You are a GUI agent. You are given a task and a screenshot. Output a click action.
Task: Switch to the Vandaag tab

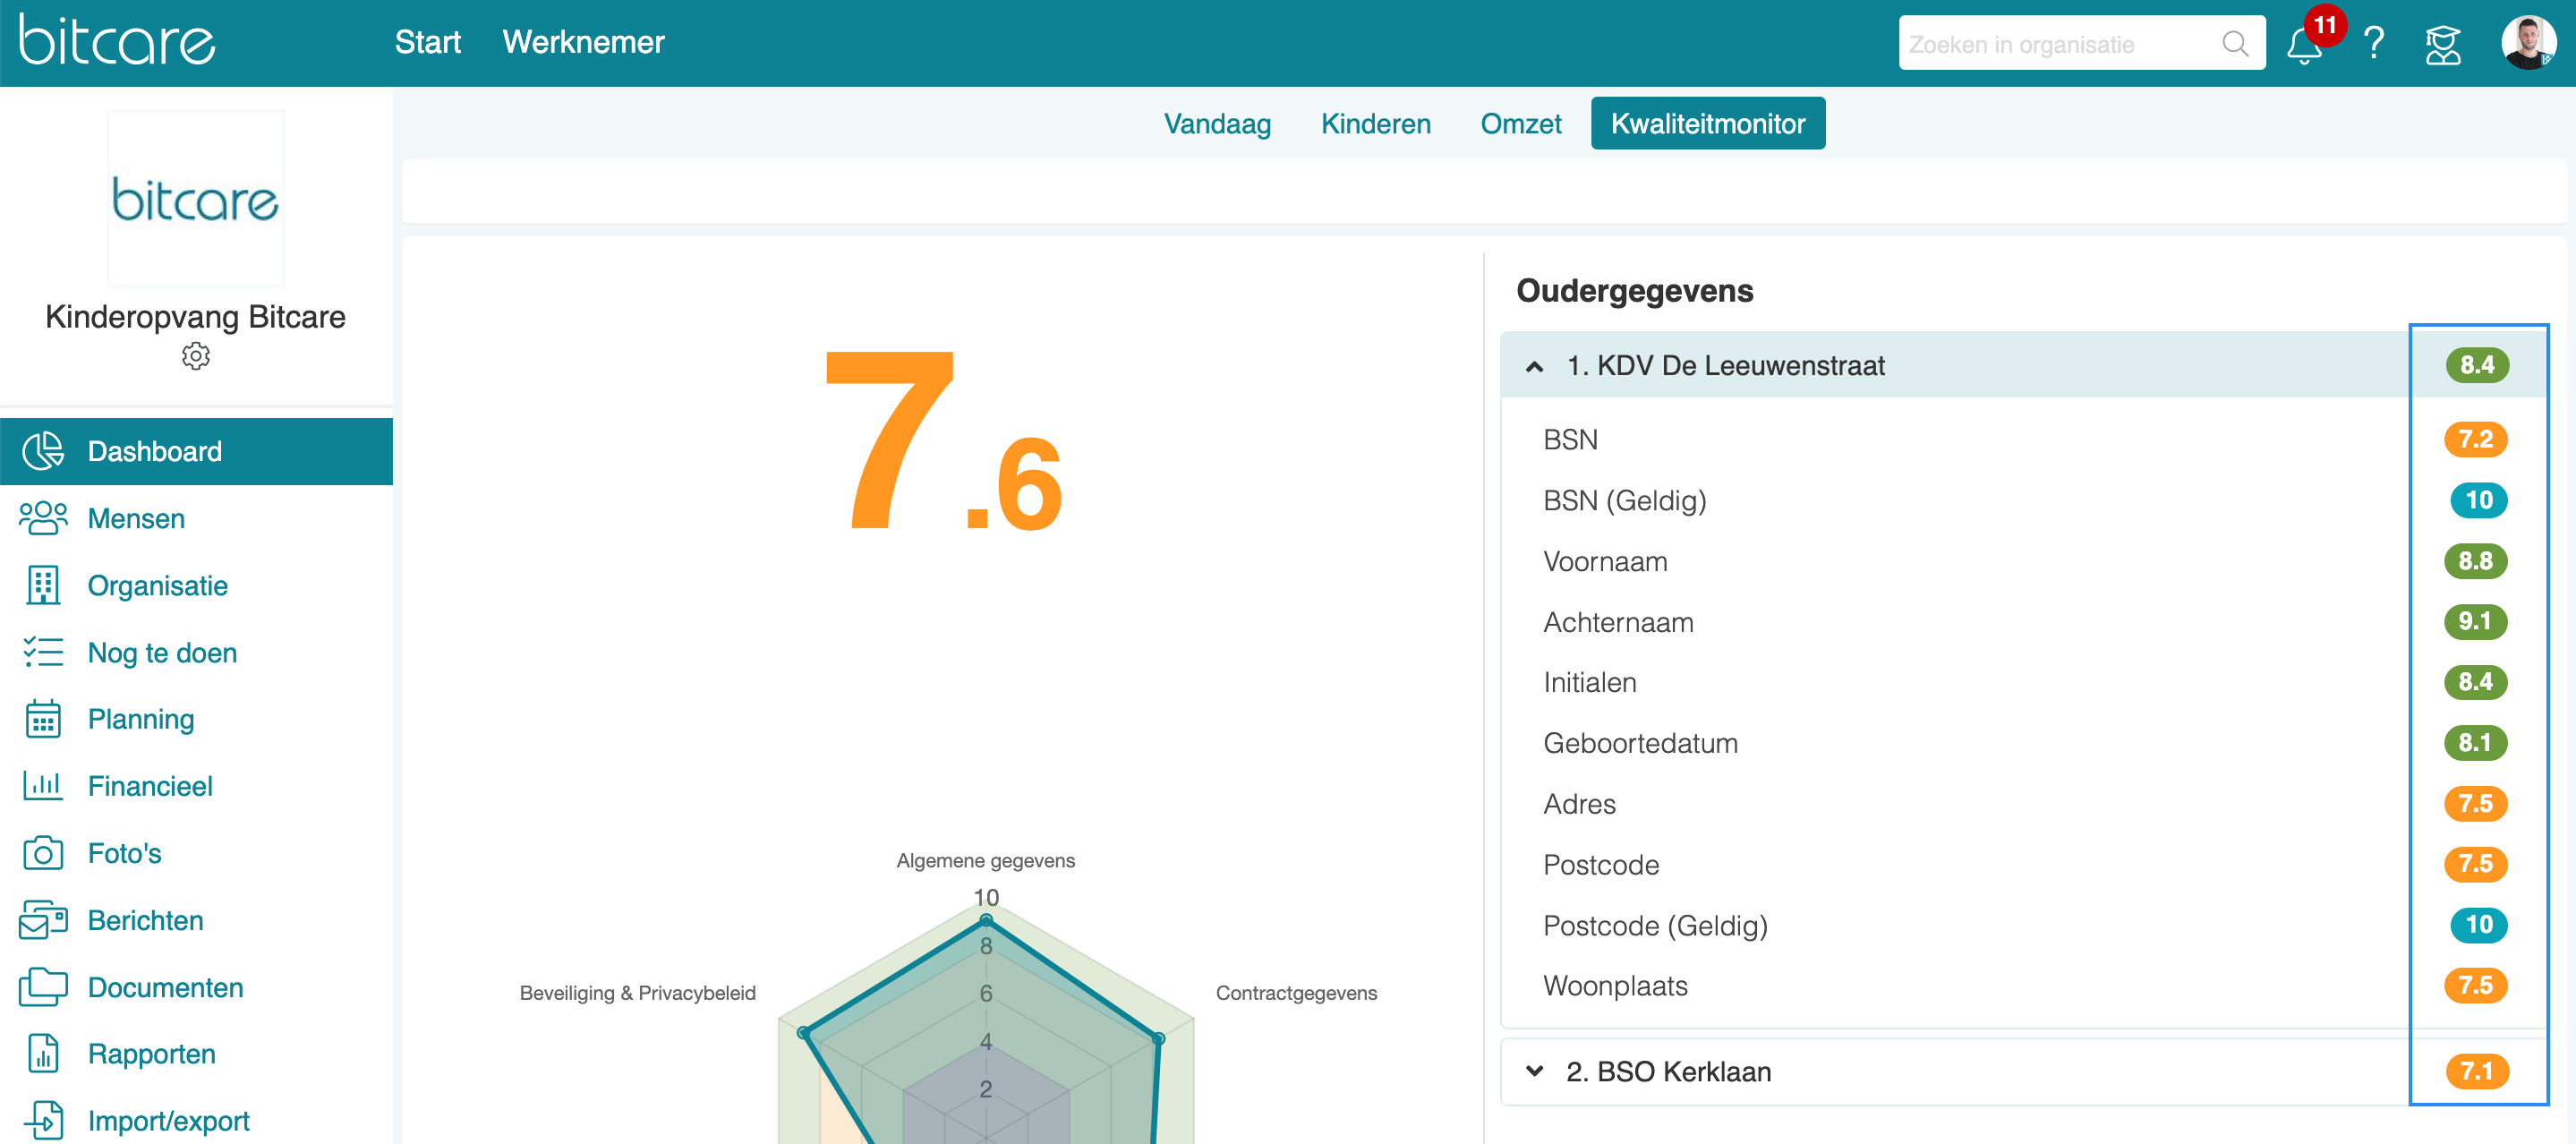click(x=1217, y=123)
